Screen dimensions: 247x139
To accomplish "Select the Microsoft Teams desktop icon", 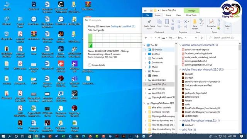I will coord(74,81).
